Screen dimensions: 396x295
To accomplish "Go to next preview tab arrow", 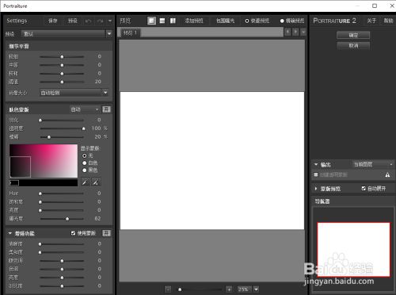I will (x=295, y=32).
